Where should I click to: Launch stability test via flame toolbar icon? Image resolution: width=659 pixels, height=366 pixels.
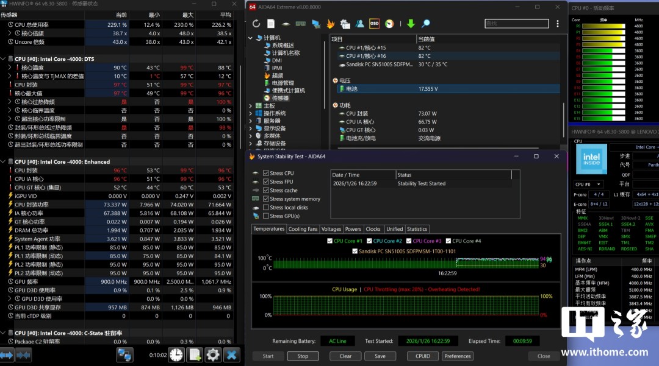pyautogui.click(x=330, y=24)
